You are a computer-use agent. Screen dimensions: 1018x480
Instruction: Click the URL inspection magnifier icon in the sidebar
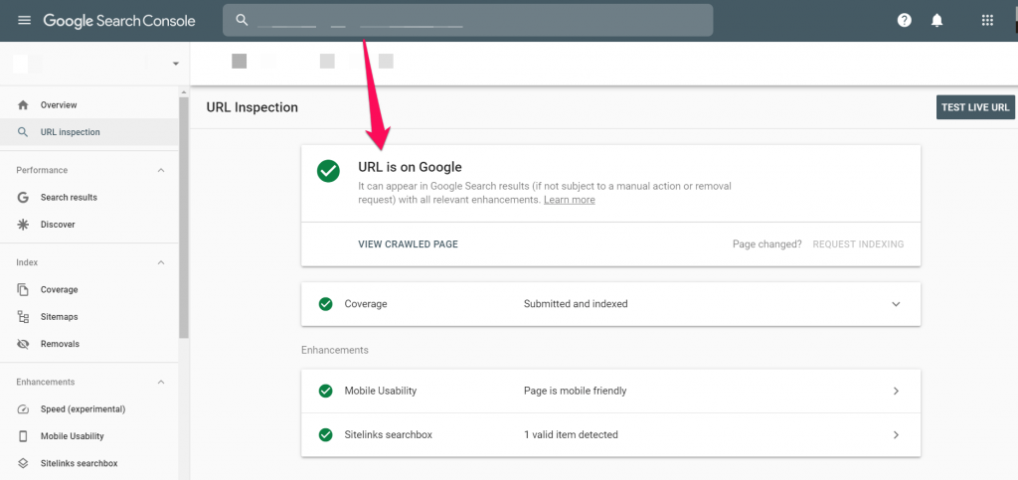[x=23, y=131]
